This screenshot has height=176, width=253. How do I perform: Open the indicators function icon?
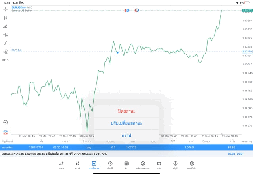click(5, 43)
